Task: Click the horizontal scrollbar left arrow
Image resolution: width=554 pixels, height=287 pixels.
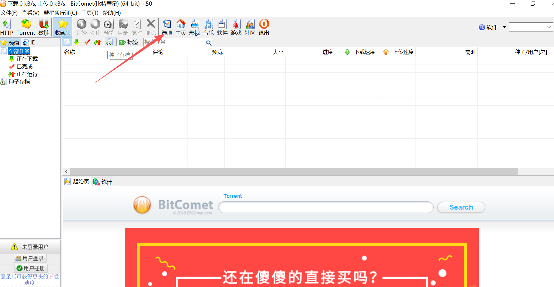Action: tap(66, 171)
